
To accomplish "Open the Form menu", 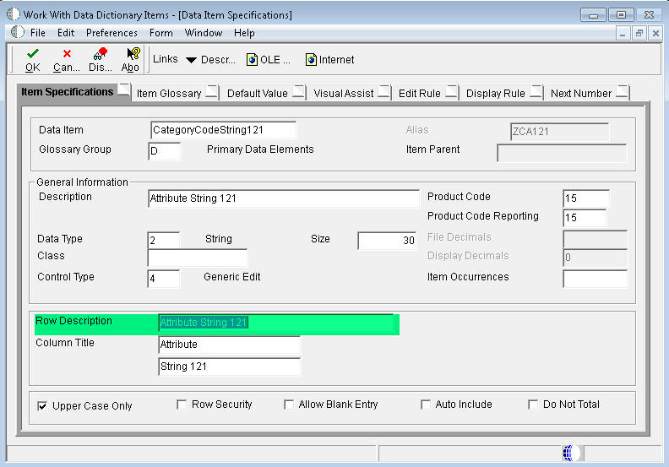I will click(x=160, y=33).
